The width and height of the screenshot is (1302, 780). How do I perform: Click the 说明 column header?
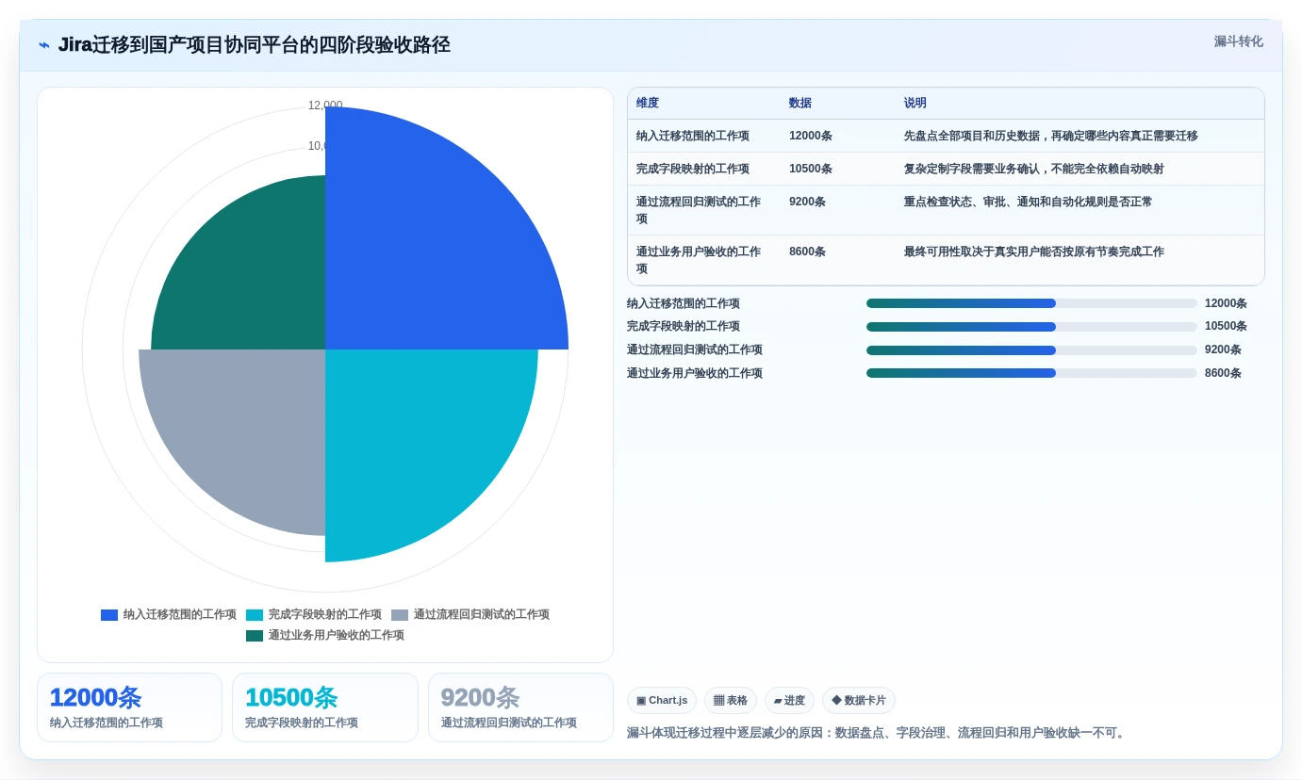[x=915, y=104]
